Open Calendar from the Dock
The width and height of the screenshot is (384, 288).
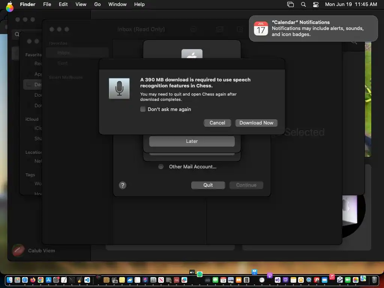coord(223,280)
